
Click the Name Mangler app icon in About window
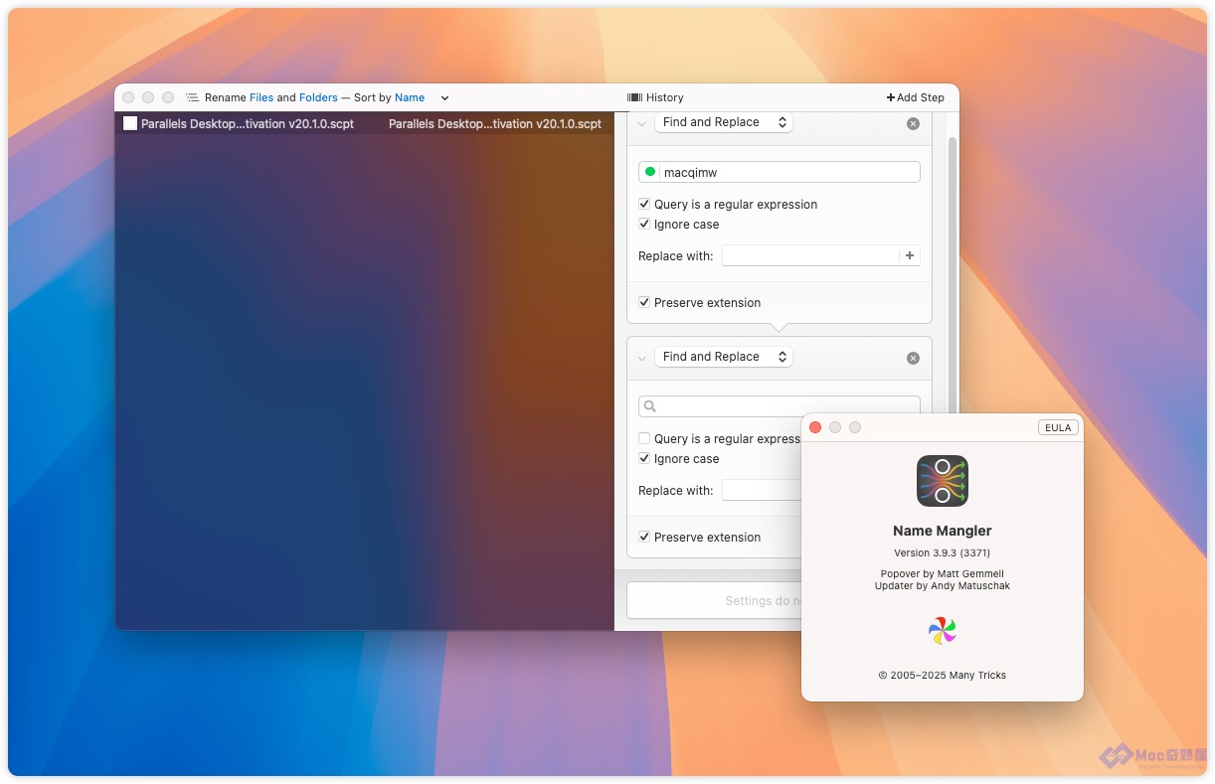pos(943,481)
